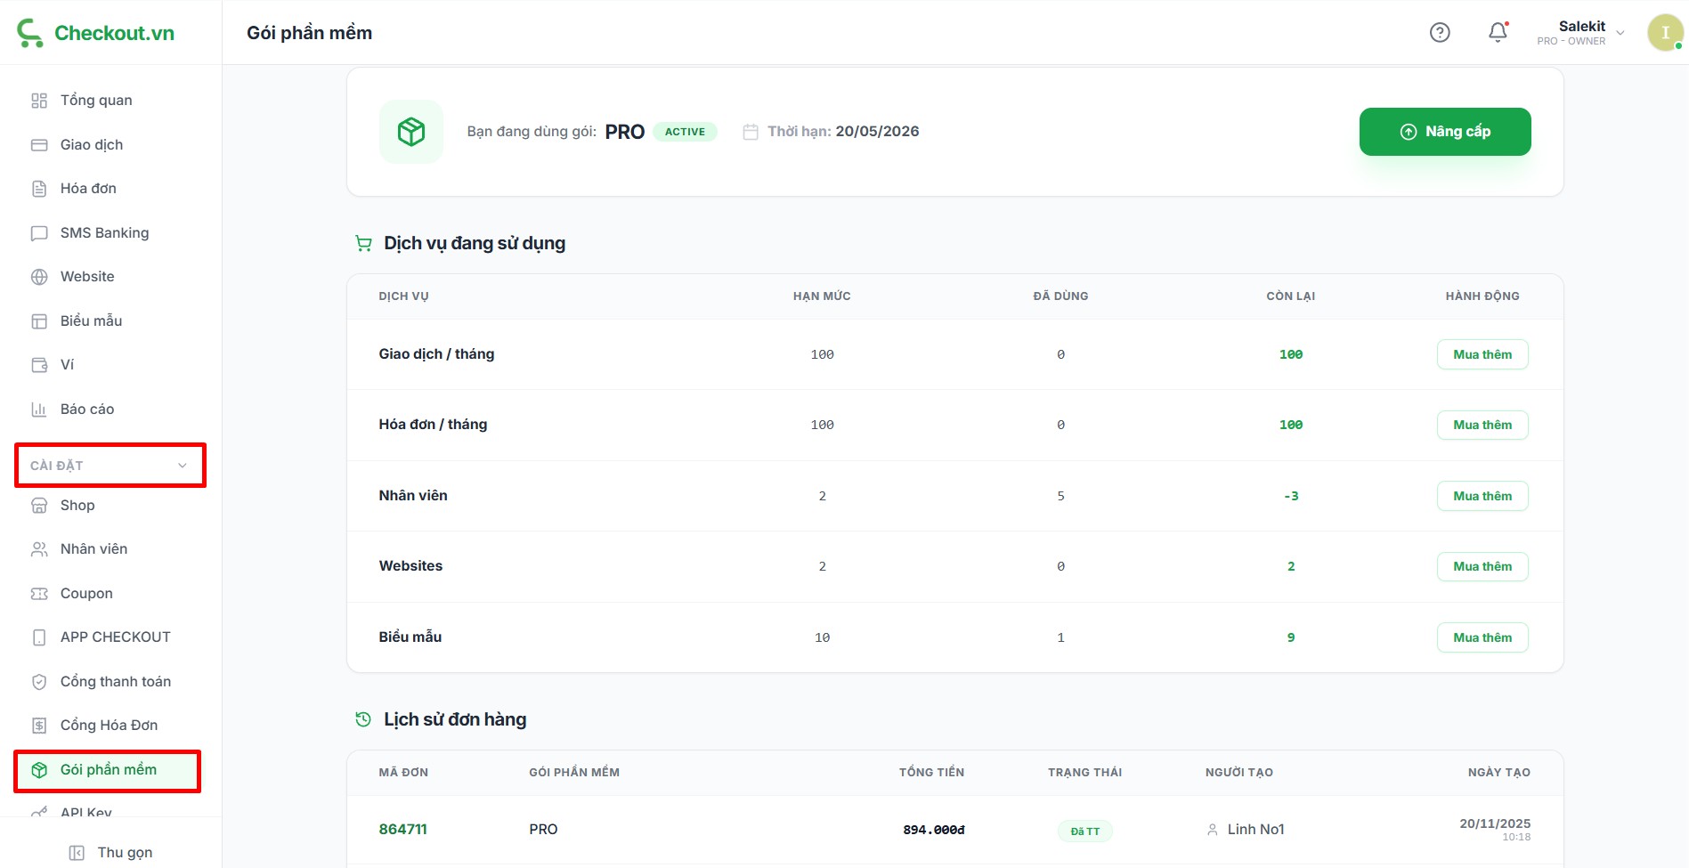Open the notifications bell

[1498, 33]
